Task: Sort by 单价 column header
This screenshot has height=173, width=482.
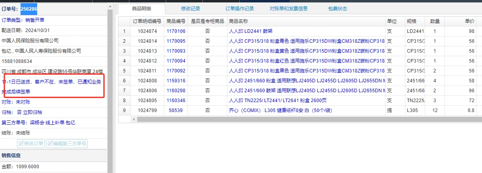Action: point(461,21)
